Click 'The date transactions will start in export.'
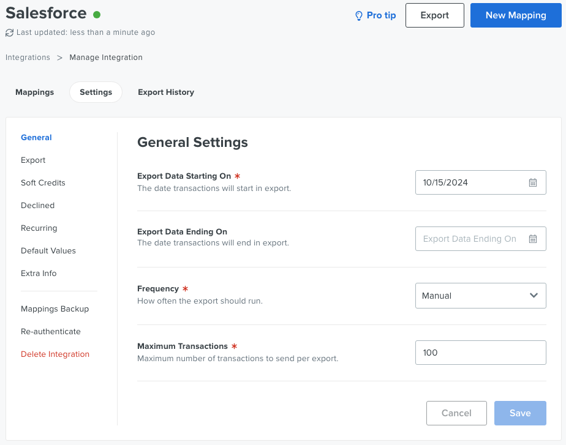Viewport: 566px width, 445px height. pyautogui.click(x=214, y=189)
